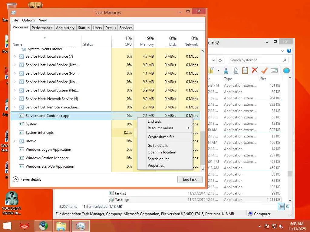Sort processes by the CPU column header
The image size is (310, 232).
123,41
